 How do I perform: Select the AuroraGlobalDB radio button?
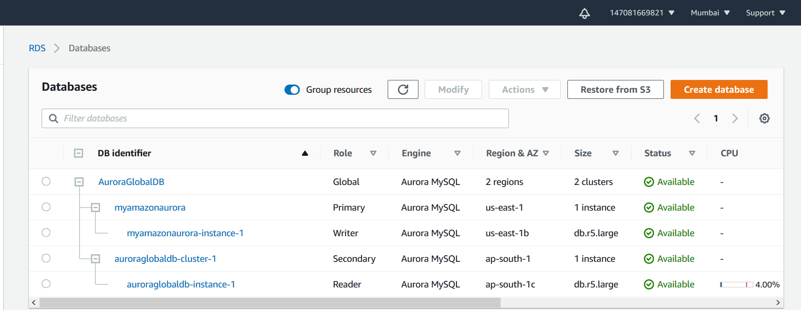pos(46,181)
